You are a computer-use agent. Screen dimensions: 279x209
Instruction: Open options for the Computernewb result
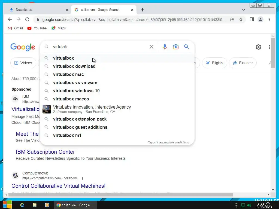82,178
